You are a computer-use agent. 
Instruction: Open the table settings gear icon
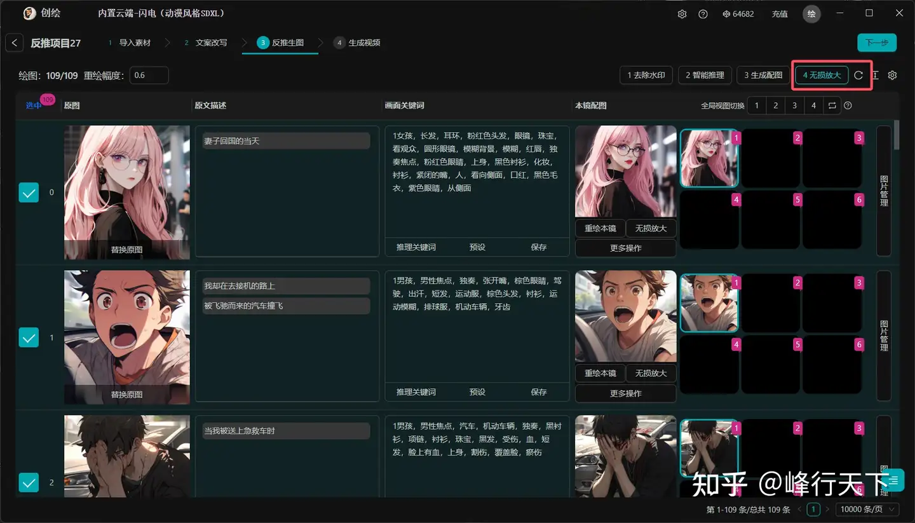892,75
